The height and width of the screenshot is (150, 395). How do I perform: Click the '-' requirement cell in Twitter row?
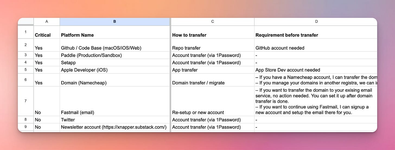click(x=316, y=120)
